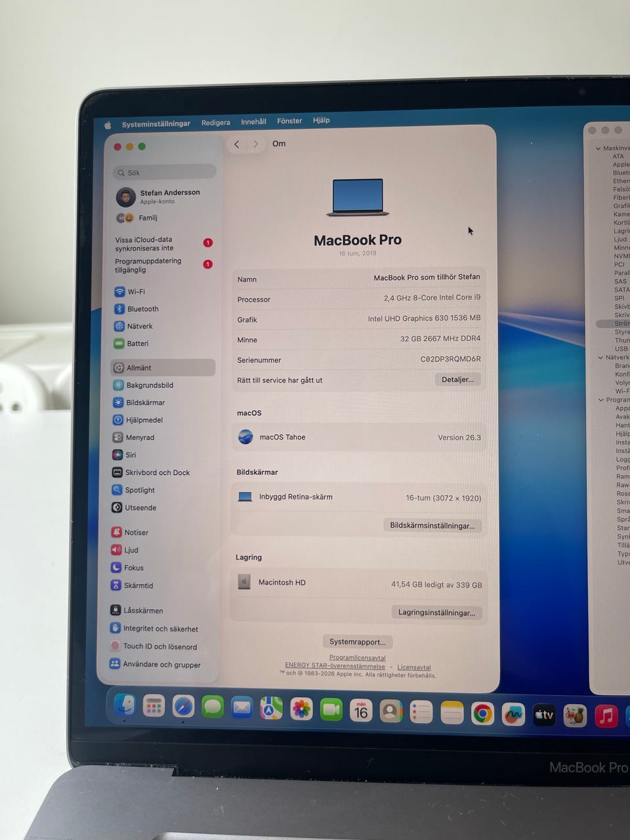Open Programuppdatering tillgänglig notice

point(164,265)
